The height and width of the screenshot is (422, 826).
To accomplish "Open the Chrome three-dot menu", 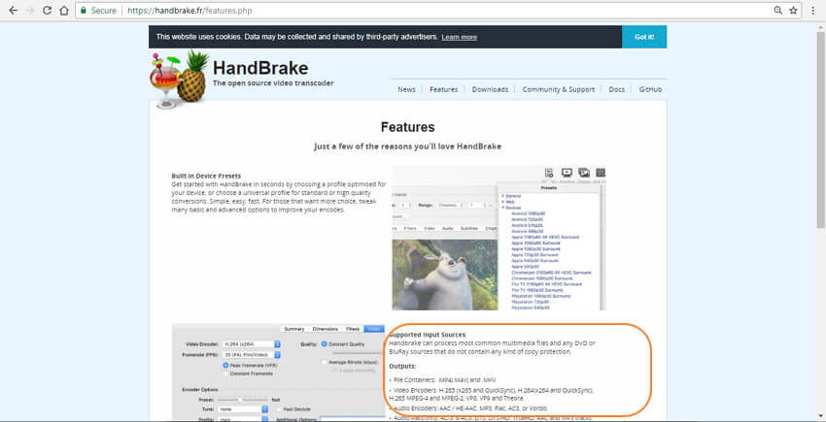I will click(x=812, y=11).
